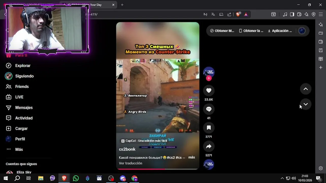Close the TikTok Make Your Day tab

tap(113, 5)
